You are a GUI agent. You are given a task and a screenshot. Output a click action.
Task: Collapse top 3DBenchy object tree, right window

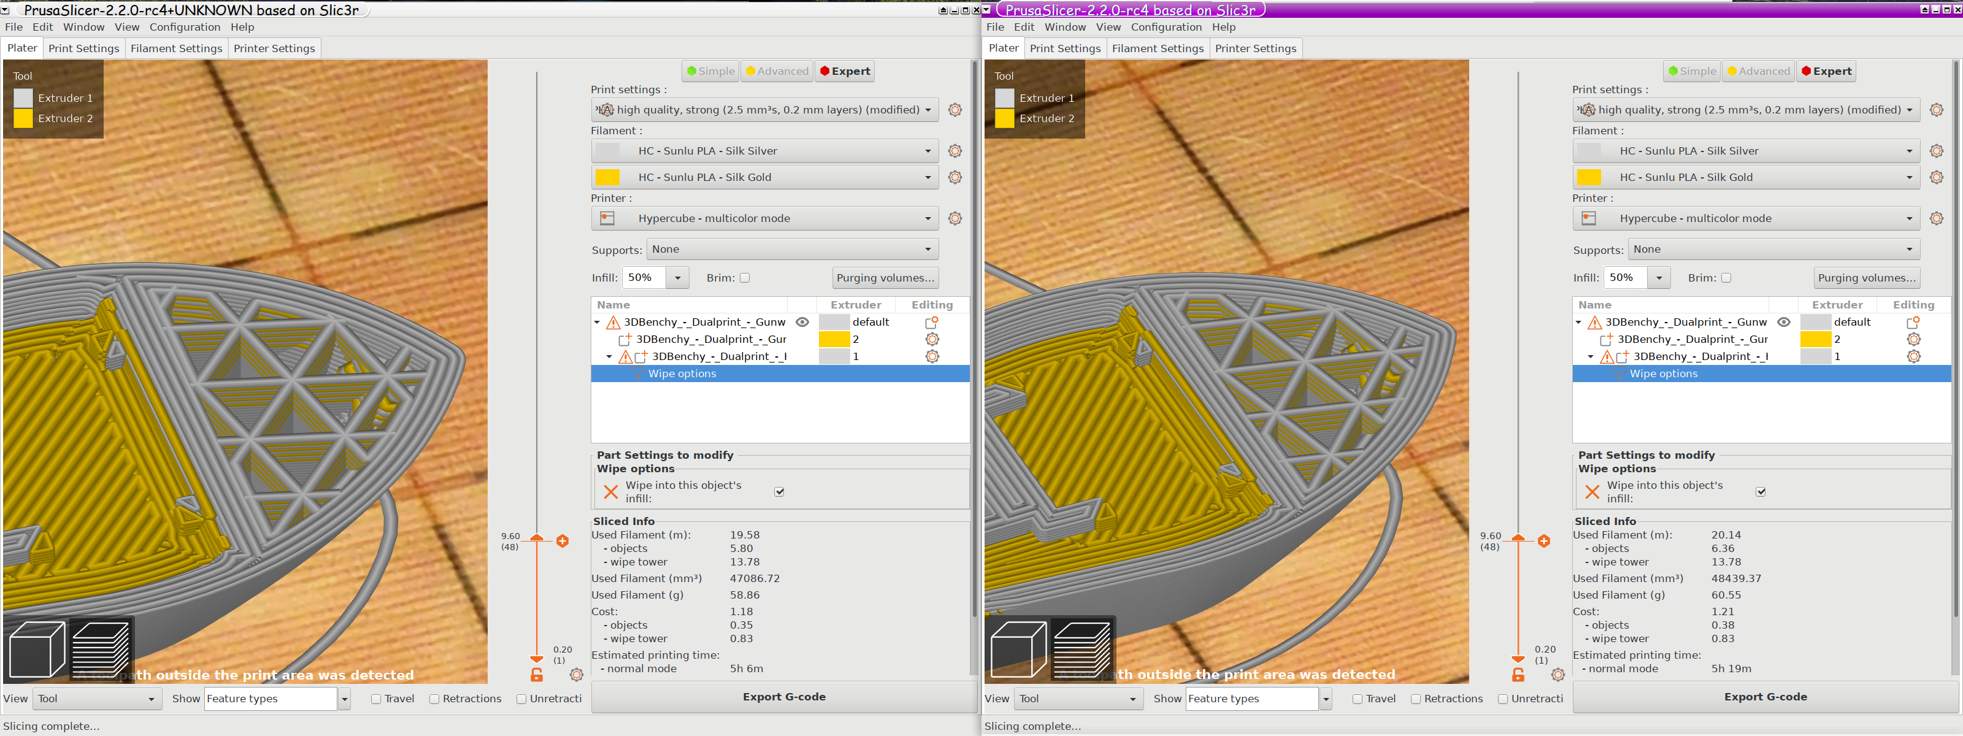[x=1578, y=322]
